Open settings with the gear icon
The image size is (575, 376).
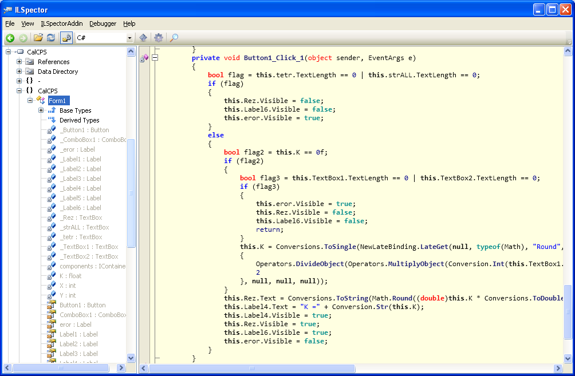[x=159, y=37]
